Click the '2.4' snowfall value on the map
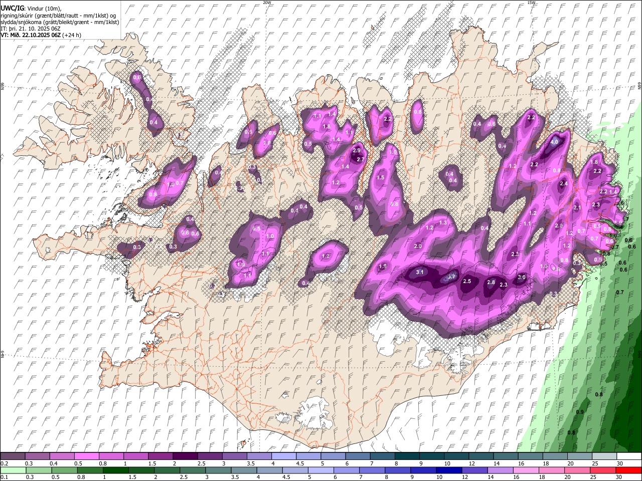Screen dimensions: 642x481 pos(564,183)
